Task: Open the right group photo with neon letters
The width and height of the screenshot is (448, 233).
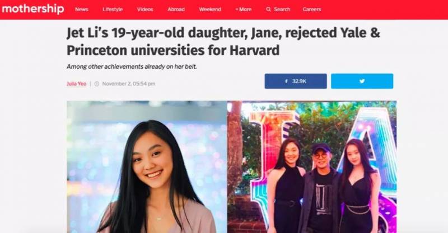Action: click(312, 167)
